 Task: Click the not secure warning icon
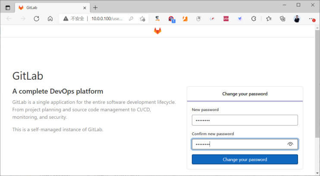pyautogui.click(x=66, y=19)
